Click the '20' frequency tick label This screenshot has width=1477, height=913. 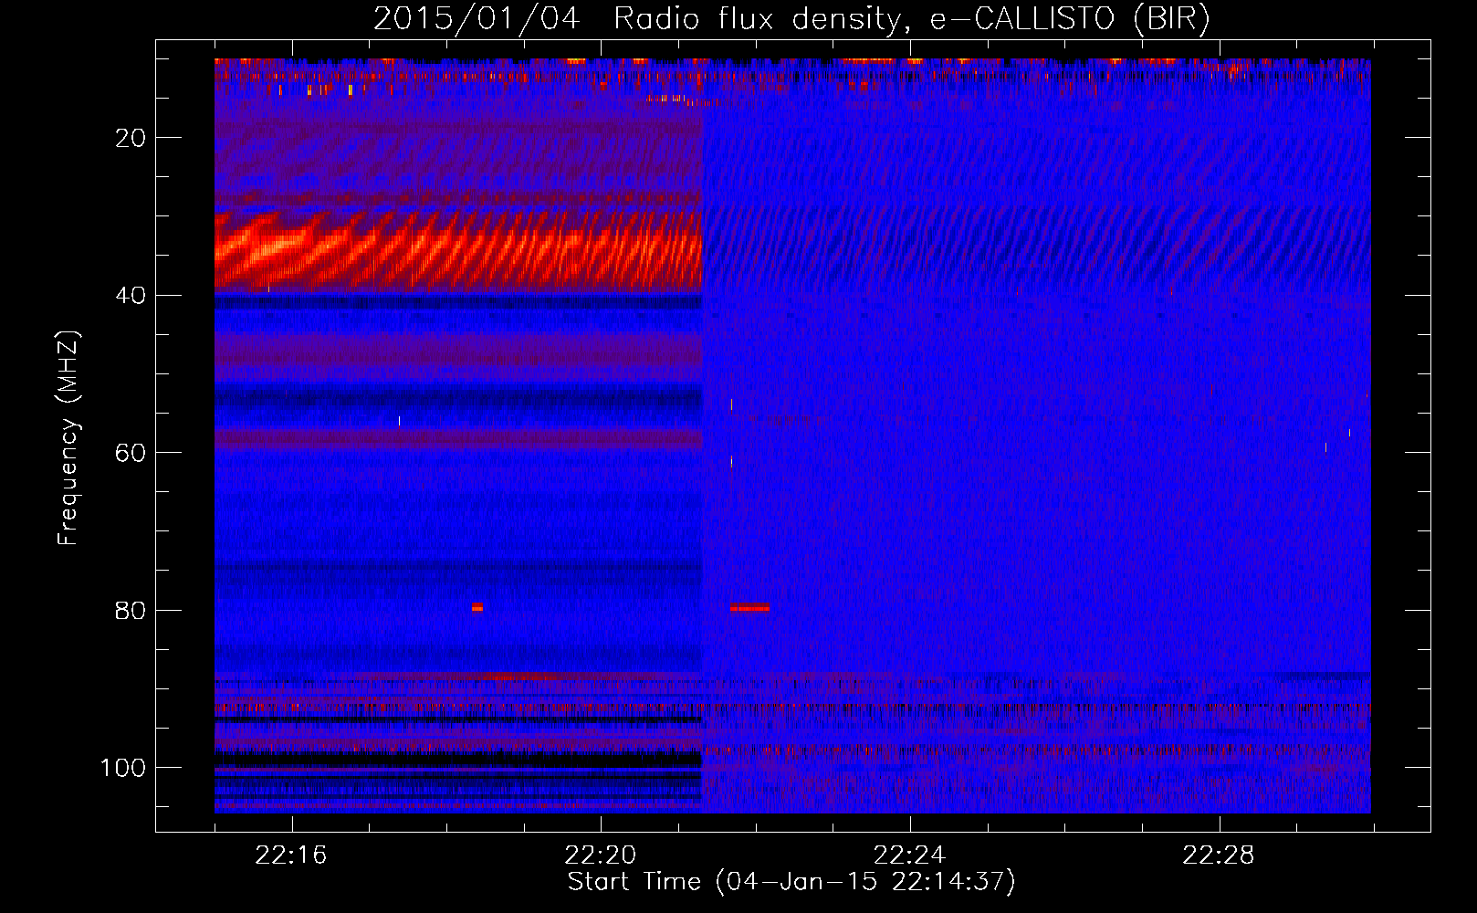click(131, 138)
